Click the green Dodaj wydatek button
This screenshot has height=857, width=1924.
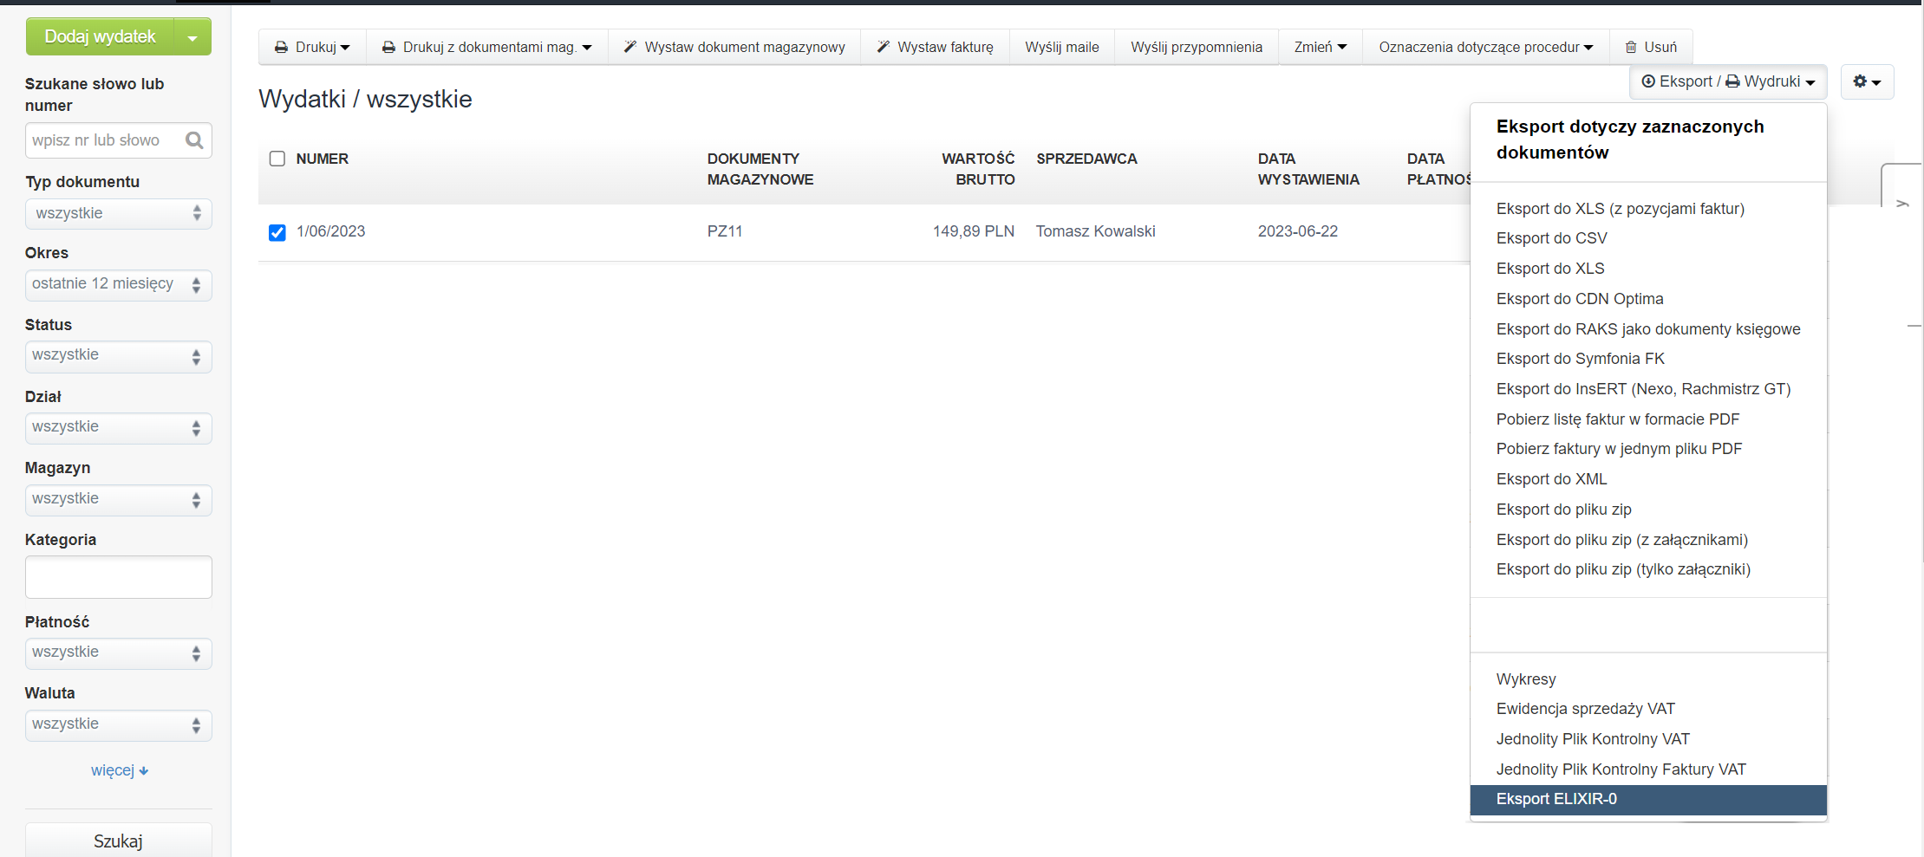101,37
